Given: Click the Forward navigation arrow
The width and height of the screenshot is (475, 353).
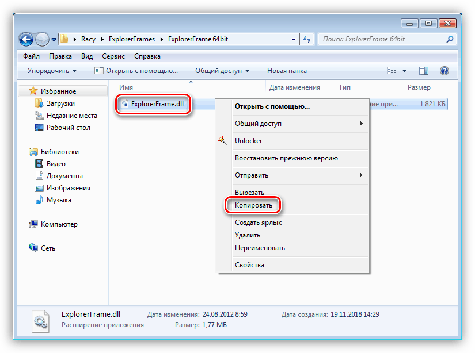Looking at the screenshot, I should click(42, 39).
